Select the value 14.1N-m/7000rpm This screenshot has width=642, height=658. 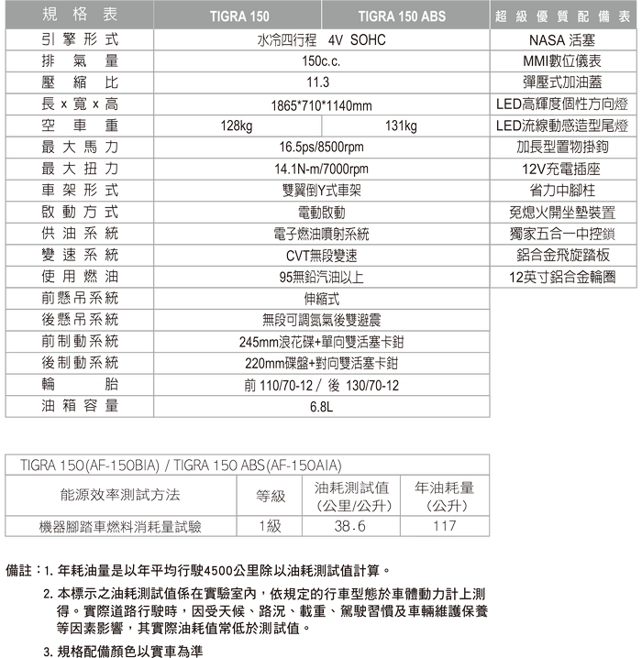coord(321,169)
